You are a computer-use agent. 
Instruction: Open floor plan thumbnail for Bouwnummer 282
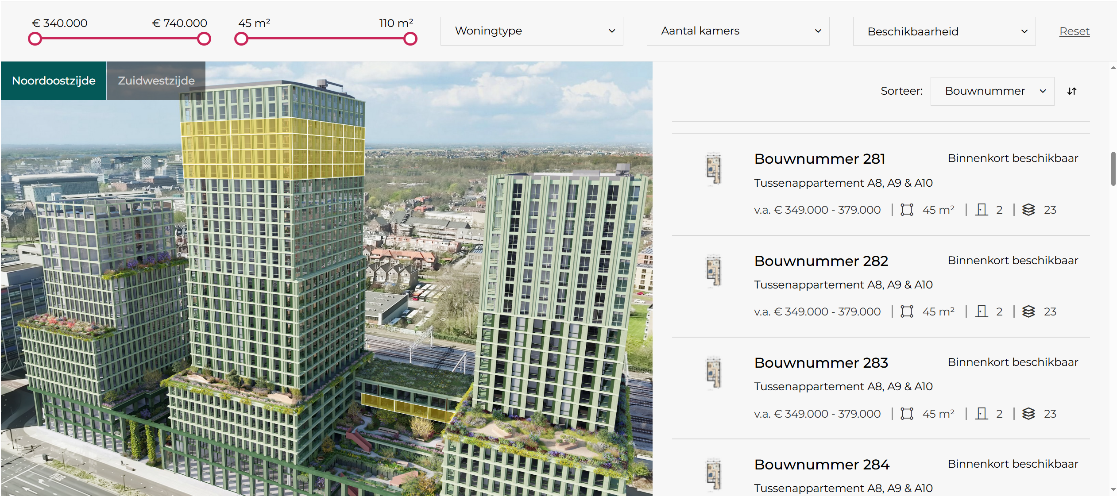(714, 271)
